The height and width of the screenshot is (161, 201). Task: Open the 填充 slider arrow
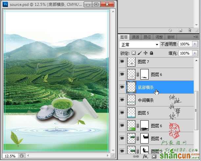[195, 53]
